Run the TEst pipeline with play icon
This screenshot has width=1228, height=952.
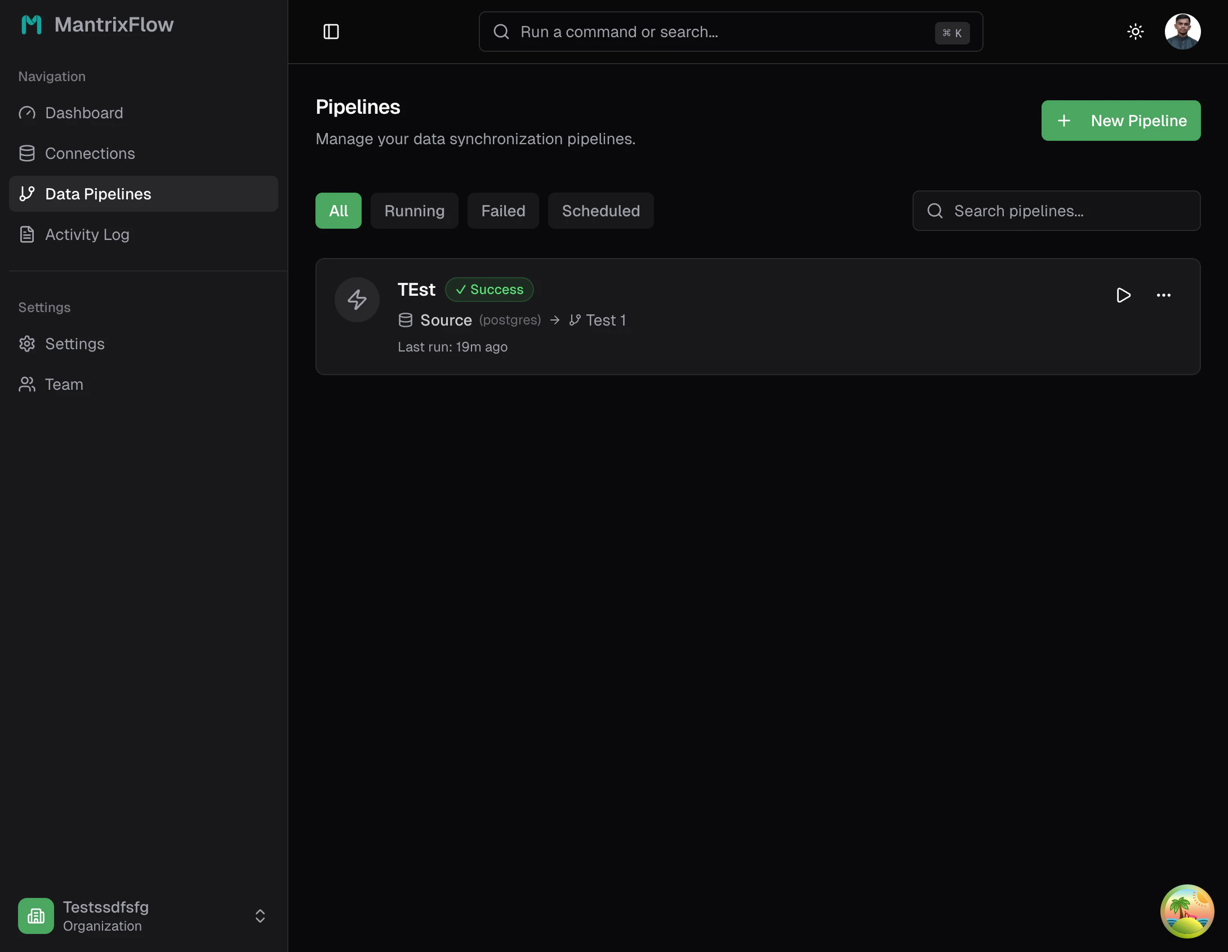1123,295
